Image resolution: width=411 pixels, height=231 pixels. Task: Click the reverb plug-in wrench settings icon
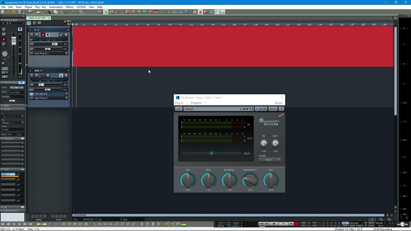point(281,115)
